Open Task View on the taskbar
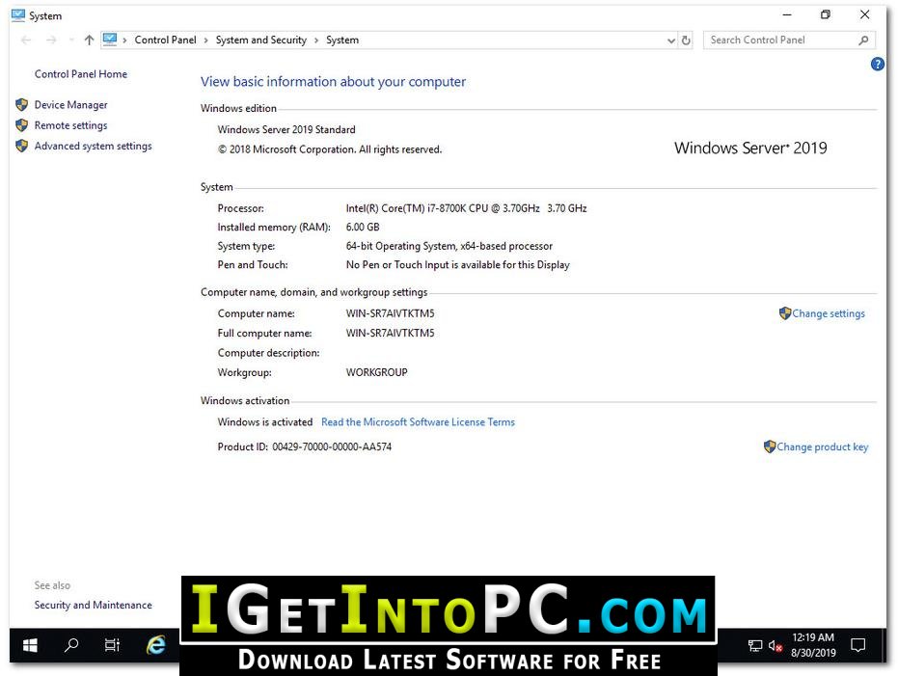 point(112,646)
